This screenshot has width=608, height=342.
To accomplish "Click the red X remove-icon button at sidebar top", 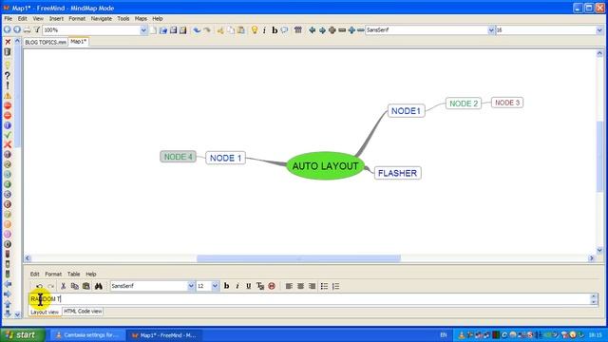I will pyautogui.click(x=8, y=42).
